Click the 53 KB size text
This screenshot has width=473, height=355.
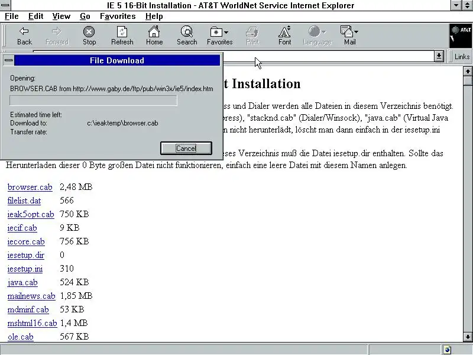pyautogui.click(x=72, y=309)
